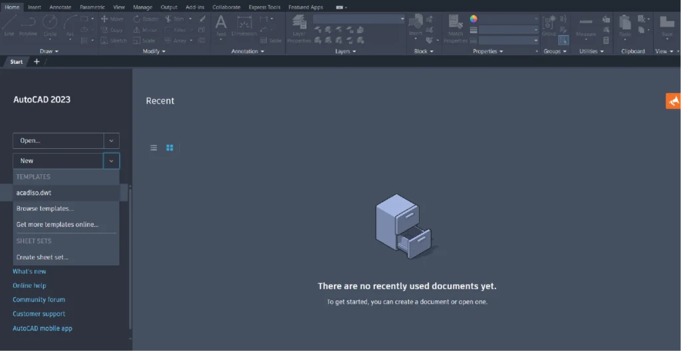Insert a Table from Annotation panel
This screenshot has width=681, height=351.
[x=271, y=41]
